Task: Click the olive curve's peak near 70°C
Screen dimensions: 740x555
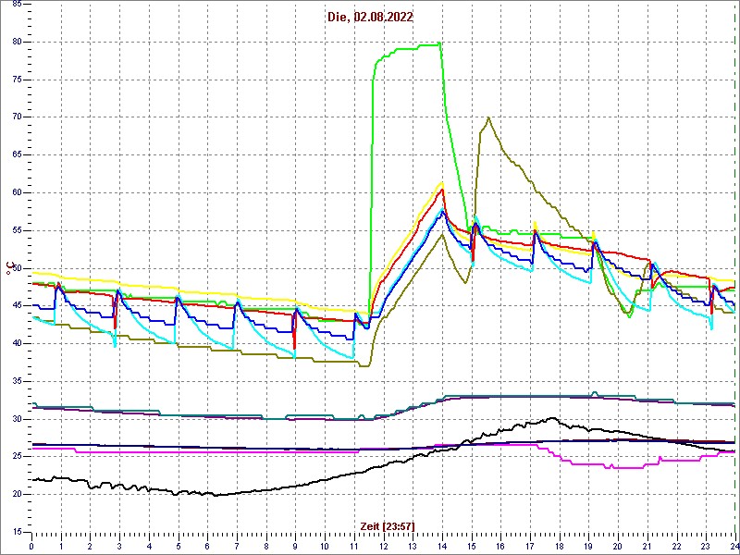Action: click(489, 117)
